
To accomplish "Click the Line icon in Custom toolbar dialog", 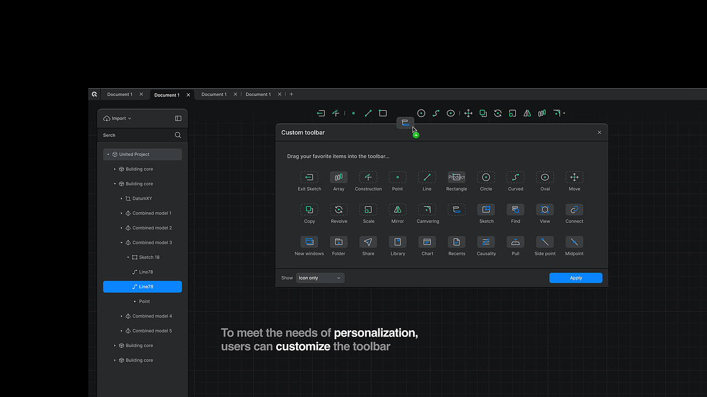I will [x=427, y=177].
